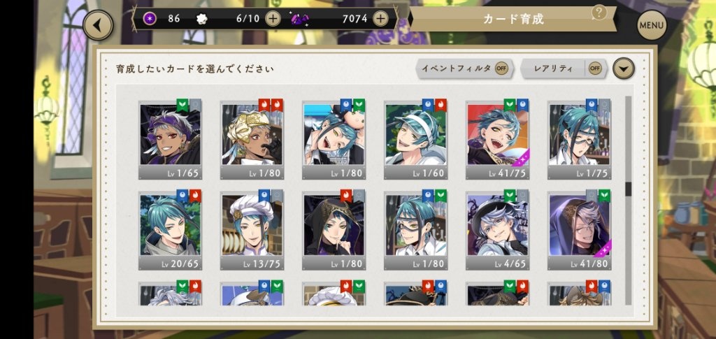Open the sort dropdown arrow button
This screenshot has height=339, width=716.
point(623,69)
